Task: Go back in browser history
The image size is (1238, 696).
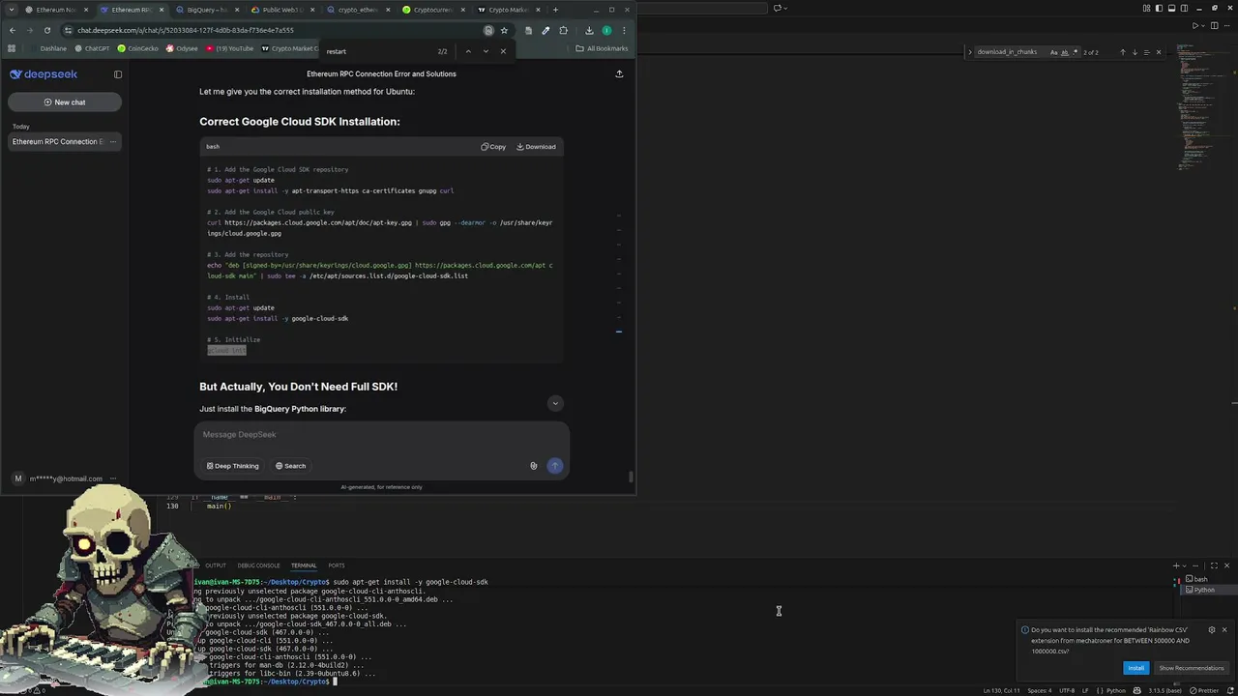Action: point(12,30)
